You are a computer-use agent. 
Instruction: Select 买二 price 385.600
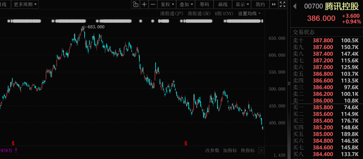[323, 114]
